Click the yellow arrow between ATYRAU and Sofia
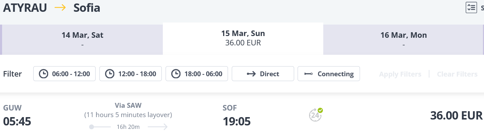484x132 pixels. [60, 8]
